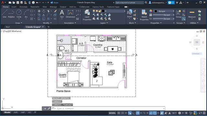The image size is (207, 116).
Task: Click the Mirror tool icon
Action: 44,15
